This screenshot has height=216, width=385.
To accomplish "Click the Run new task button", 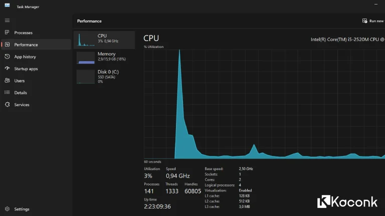I will pos(372,21).
